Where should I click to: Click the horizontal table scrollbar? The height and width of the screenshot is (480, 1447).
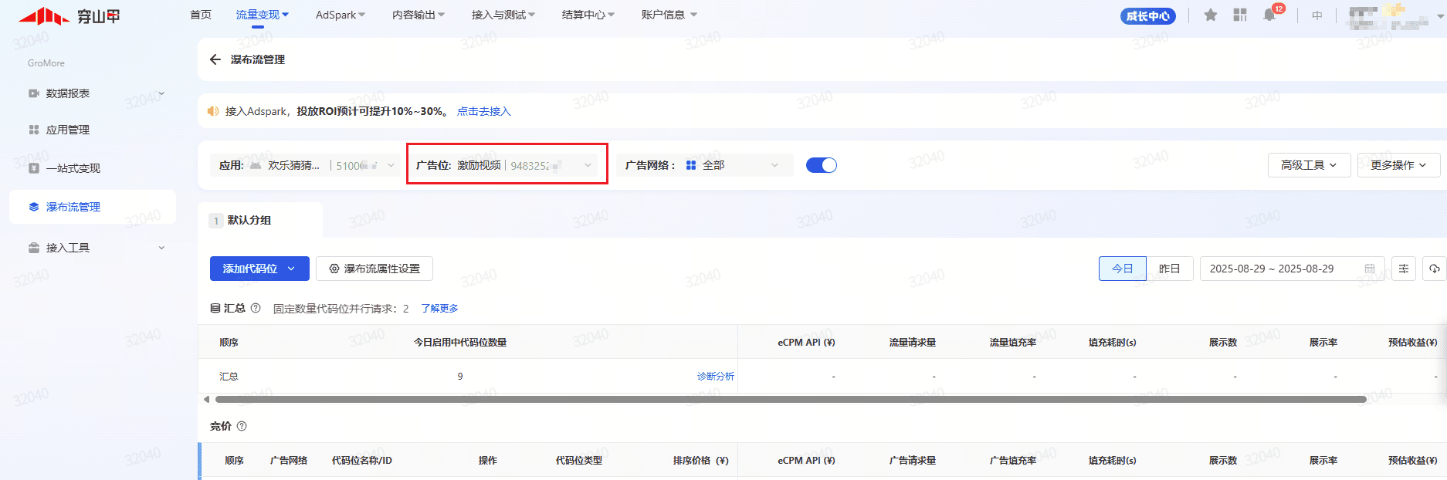pos(791,399)
